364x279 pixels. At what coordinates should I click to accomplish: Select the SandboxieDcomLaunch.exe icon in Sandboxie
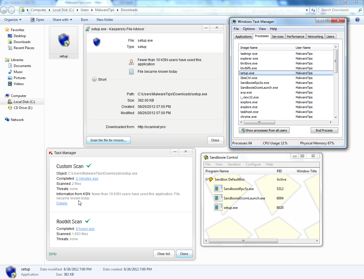point(218,198)
